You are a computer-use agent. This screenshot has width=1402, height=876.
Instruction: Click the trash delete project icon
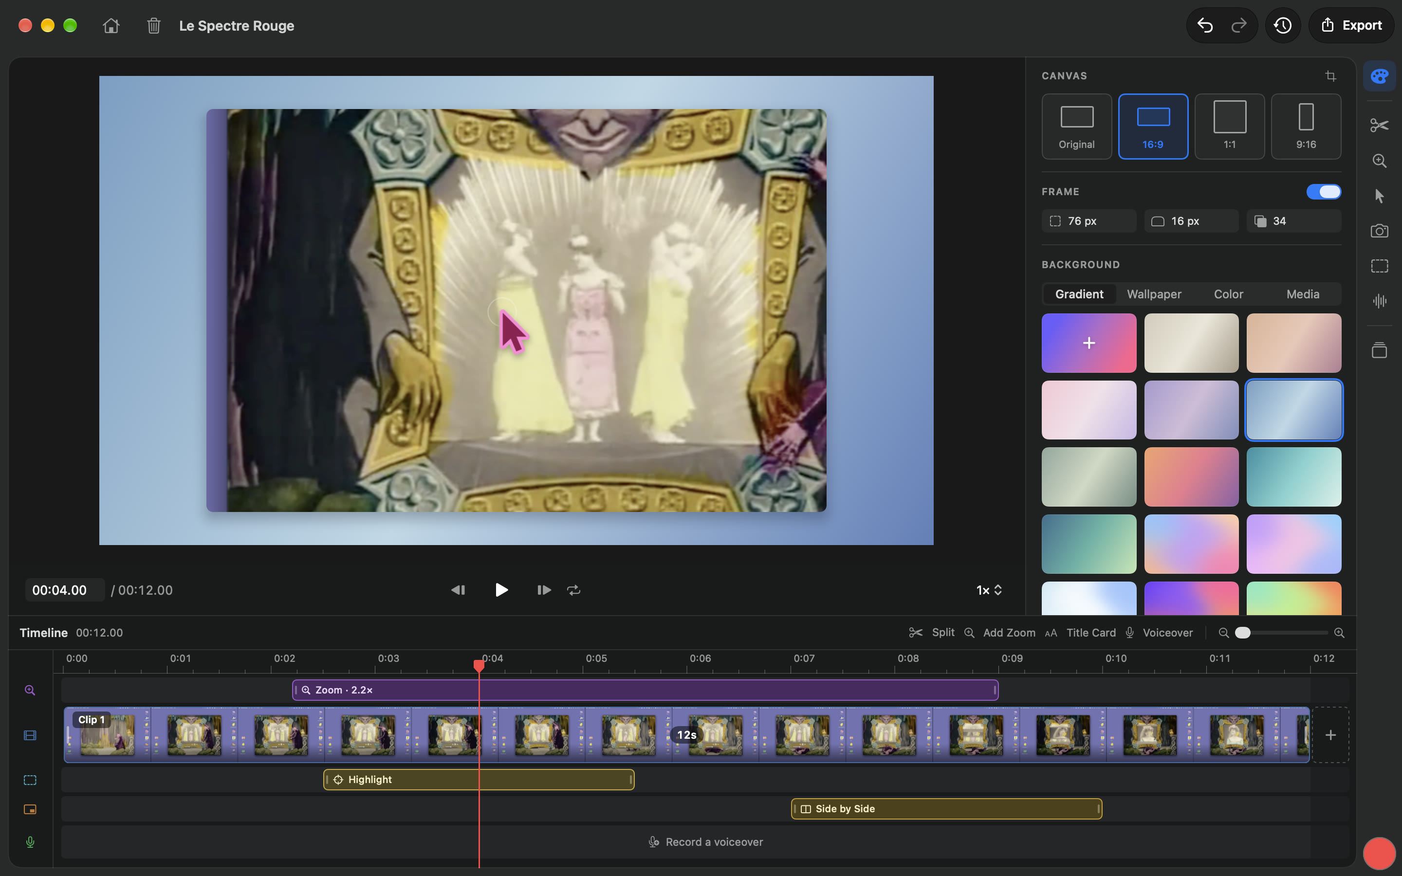(153, 25)
